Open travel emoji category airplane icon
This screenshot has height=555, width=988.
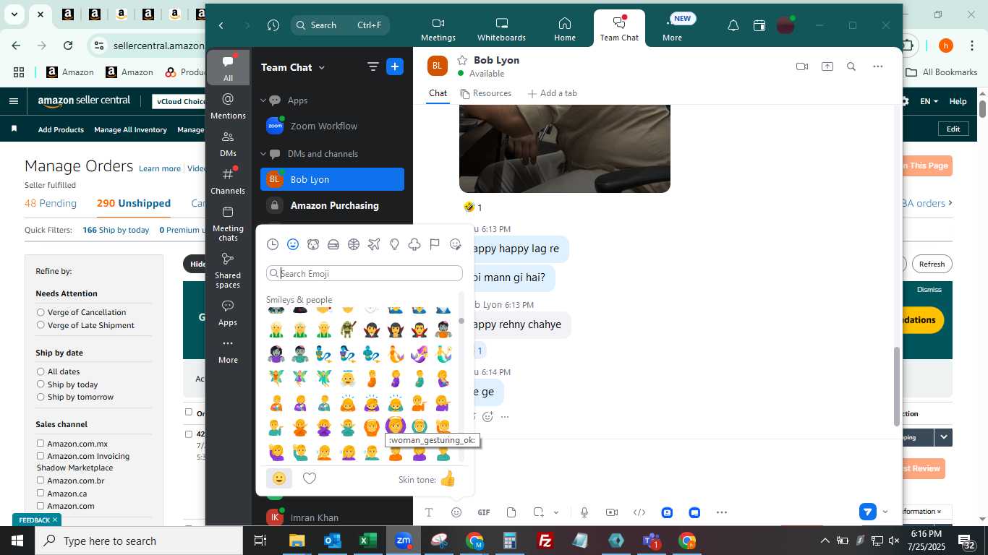(374, 244)
